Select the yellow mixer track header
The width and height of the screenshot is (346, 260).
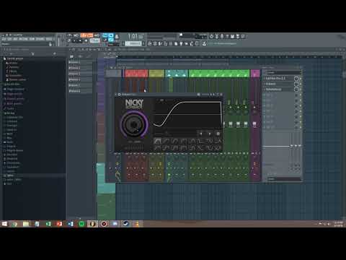[x=156, y=73]
